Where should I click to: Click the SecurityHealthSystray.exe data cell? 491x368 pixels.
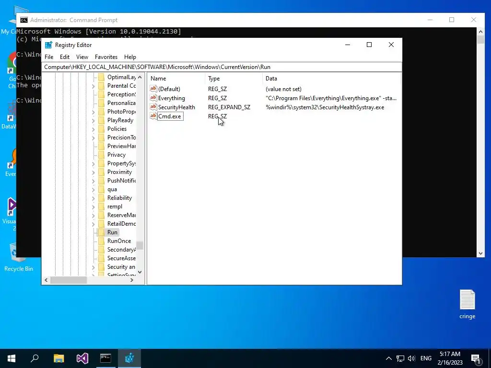point(325,107)
